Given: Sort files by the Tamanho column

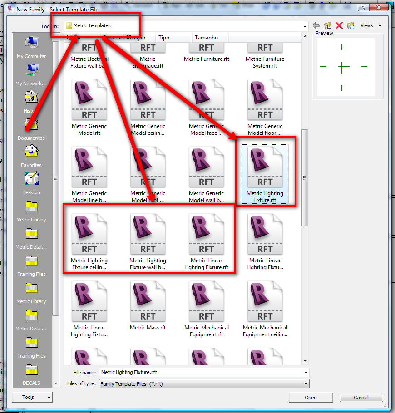Looking at the screenshot, I should pyautogui.click(x=210, y=38).
